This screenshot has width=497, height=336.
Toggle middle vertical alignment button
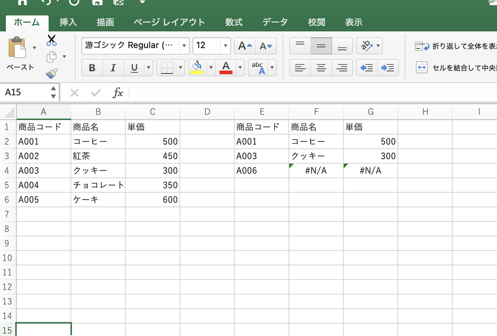[321, 46]
